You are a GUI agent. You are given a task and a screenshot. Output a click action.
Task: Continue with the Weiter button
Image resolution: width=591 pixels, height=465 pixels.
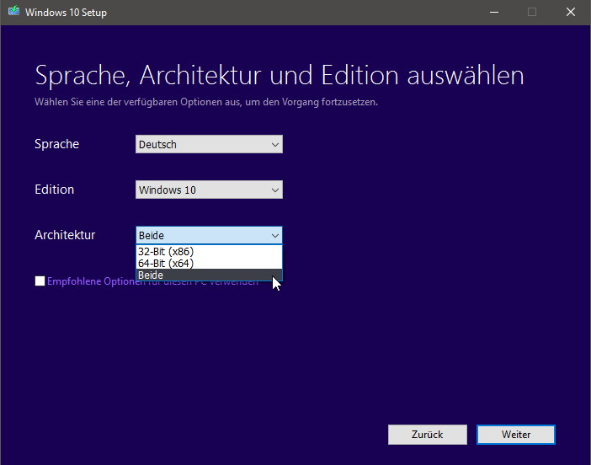pos(515,435)
